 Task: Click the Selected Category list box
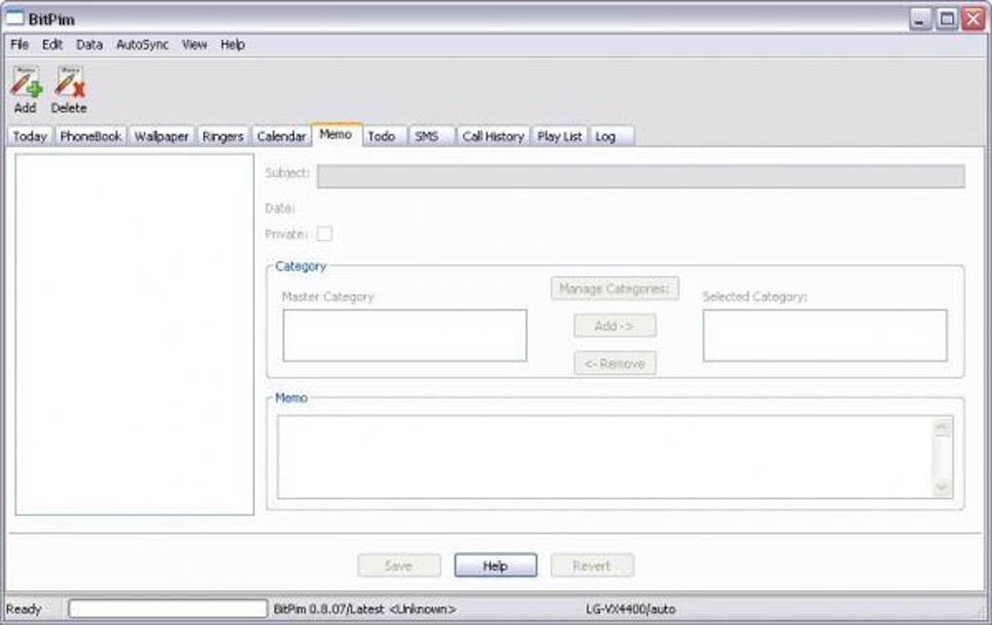[x=825, y=335]
